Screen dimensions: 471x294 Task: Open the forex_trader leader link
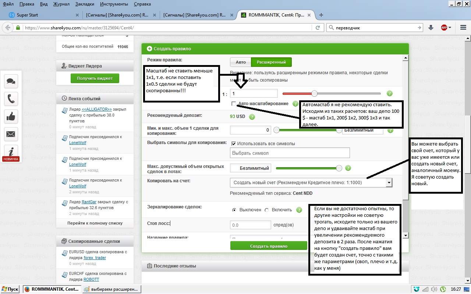[95, 258]
